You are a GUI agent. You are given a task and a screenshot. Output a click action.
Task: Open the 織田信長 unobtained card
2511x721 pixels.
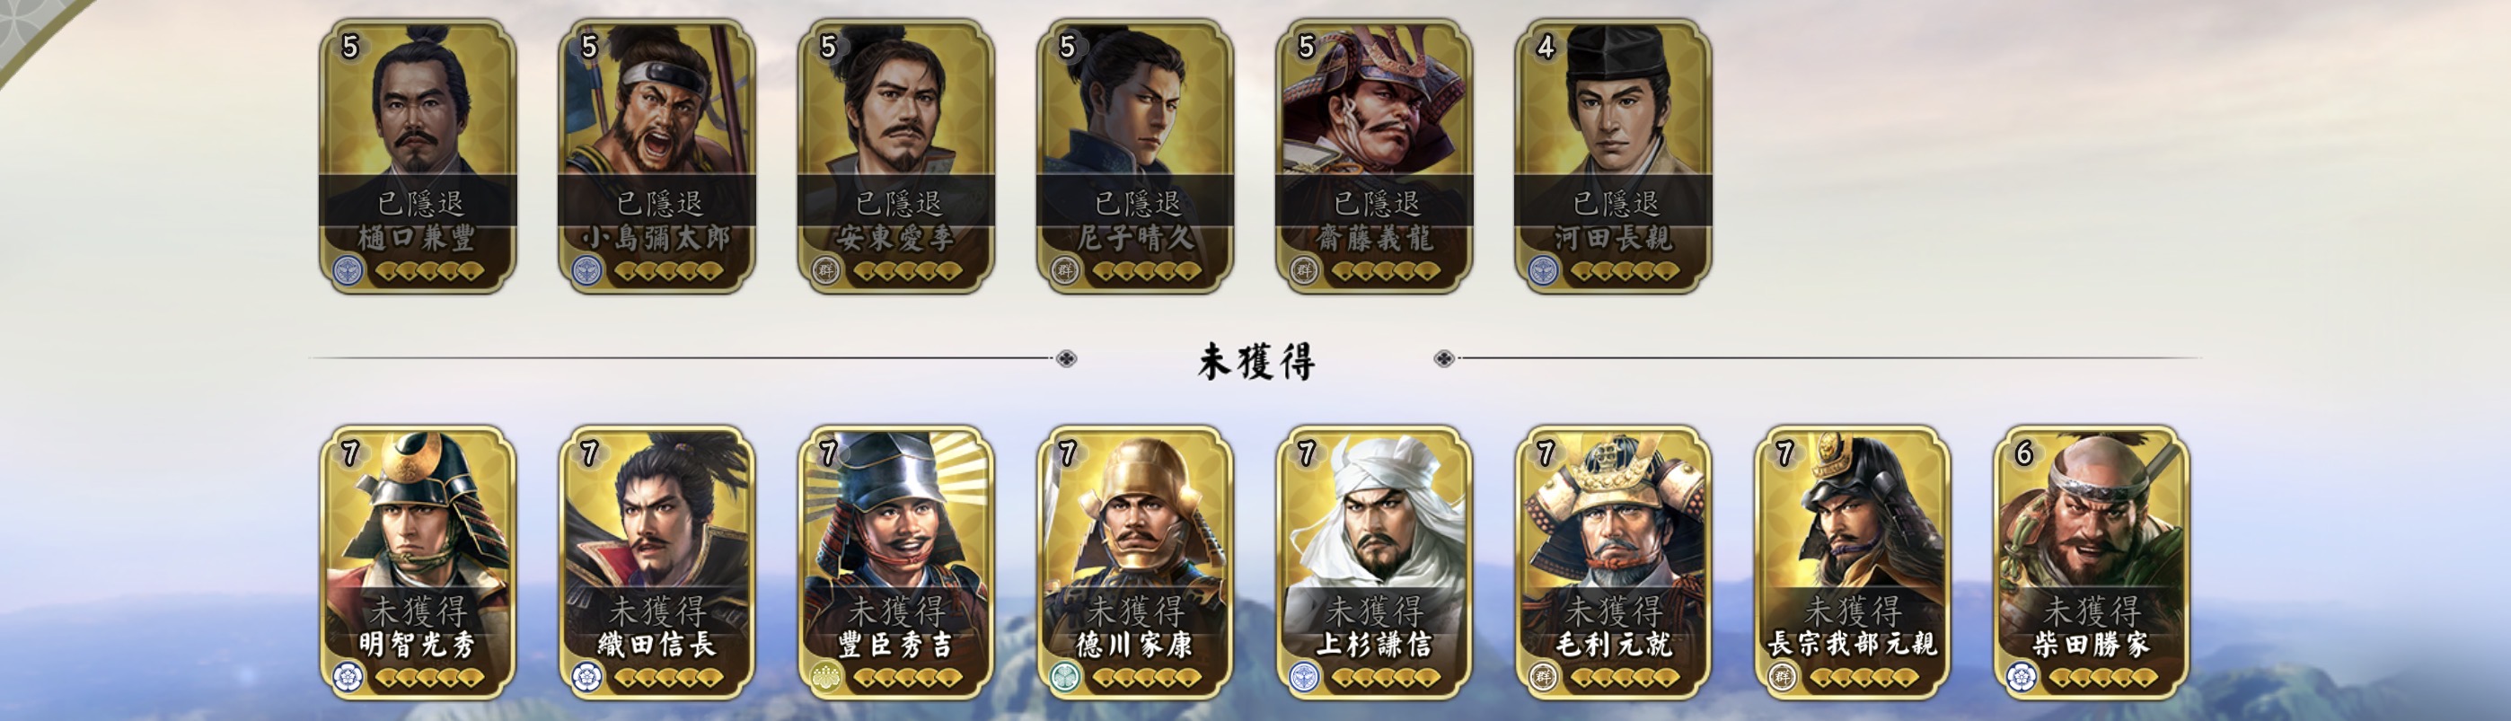[x=657, y=562]
